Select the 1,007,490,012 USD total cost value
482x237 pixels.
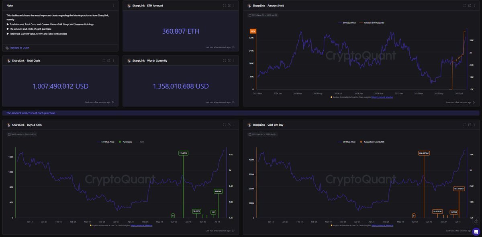(x=60, y=86)
